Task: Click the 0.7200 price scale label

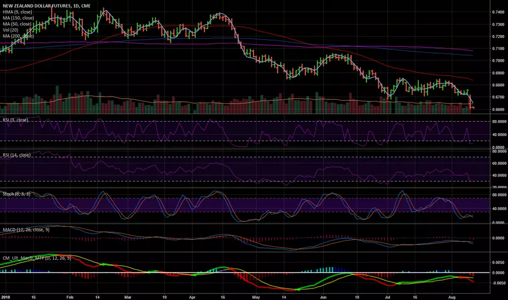Action: pyautogui.click(x=498, y=37)
